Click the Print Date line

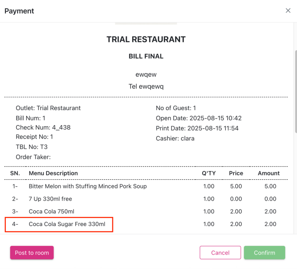pyautogui.click(x=197, y=128)
